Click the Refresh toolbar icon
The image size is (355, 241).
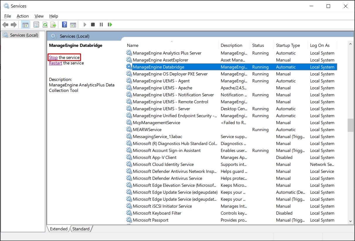[x=45, y=25]
